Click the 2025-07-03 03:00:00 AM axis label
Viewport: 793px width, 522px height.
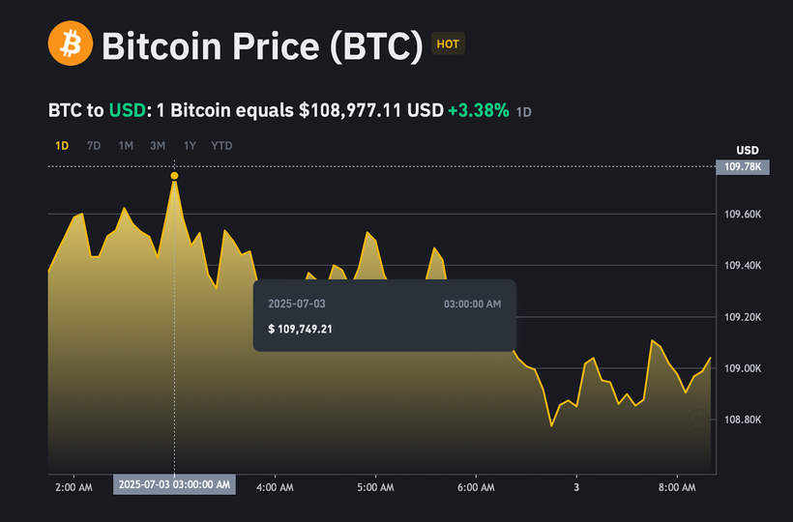coord(174,484)
